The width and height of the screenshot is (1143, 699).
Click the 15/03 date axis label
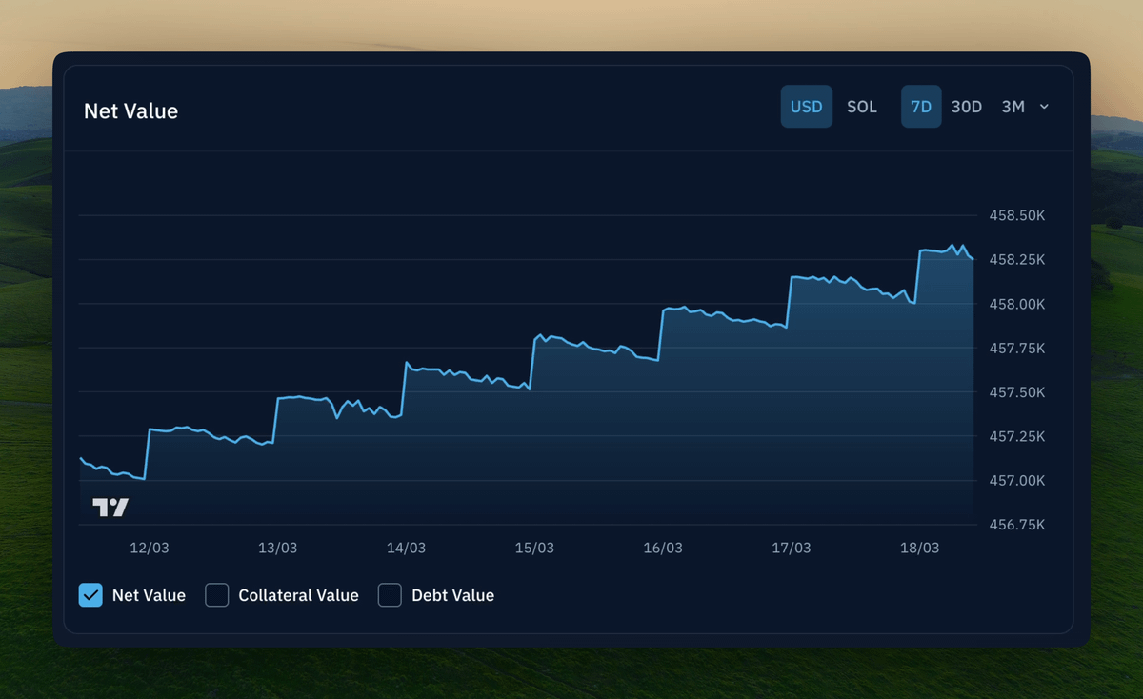pyautogui.click(x=534, y=548)
